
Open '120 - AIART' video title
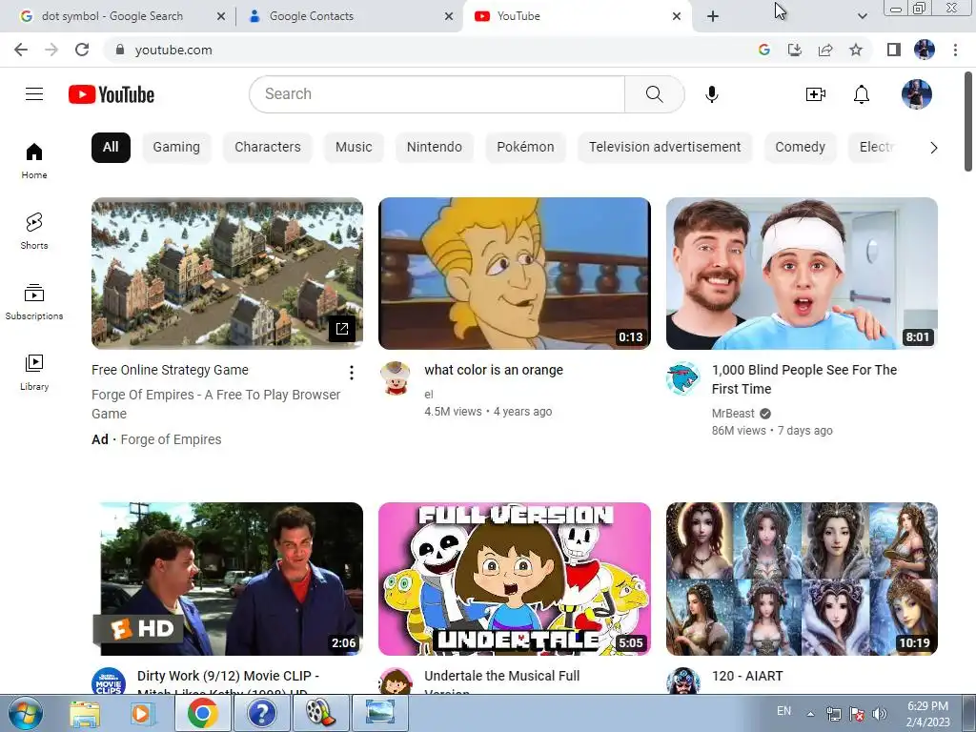[747, 676]
